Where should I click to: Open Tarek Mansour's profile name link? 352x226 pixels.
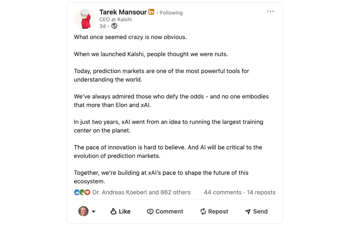click(x=123, y=12)
